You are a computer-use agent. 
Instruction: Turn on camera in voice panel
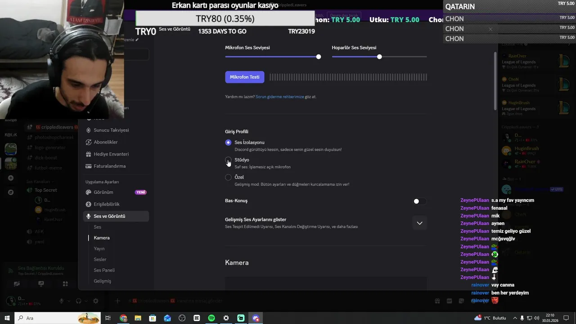click(x=17, y=284)
